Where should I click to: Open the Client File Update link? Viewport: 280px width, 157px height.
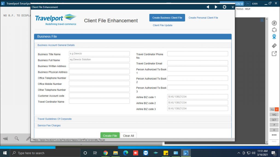(x=162, y=25)
